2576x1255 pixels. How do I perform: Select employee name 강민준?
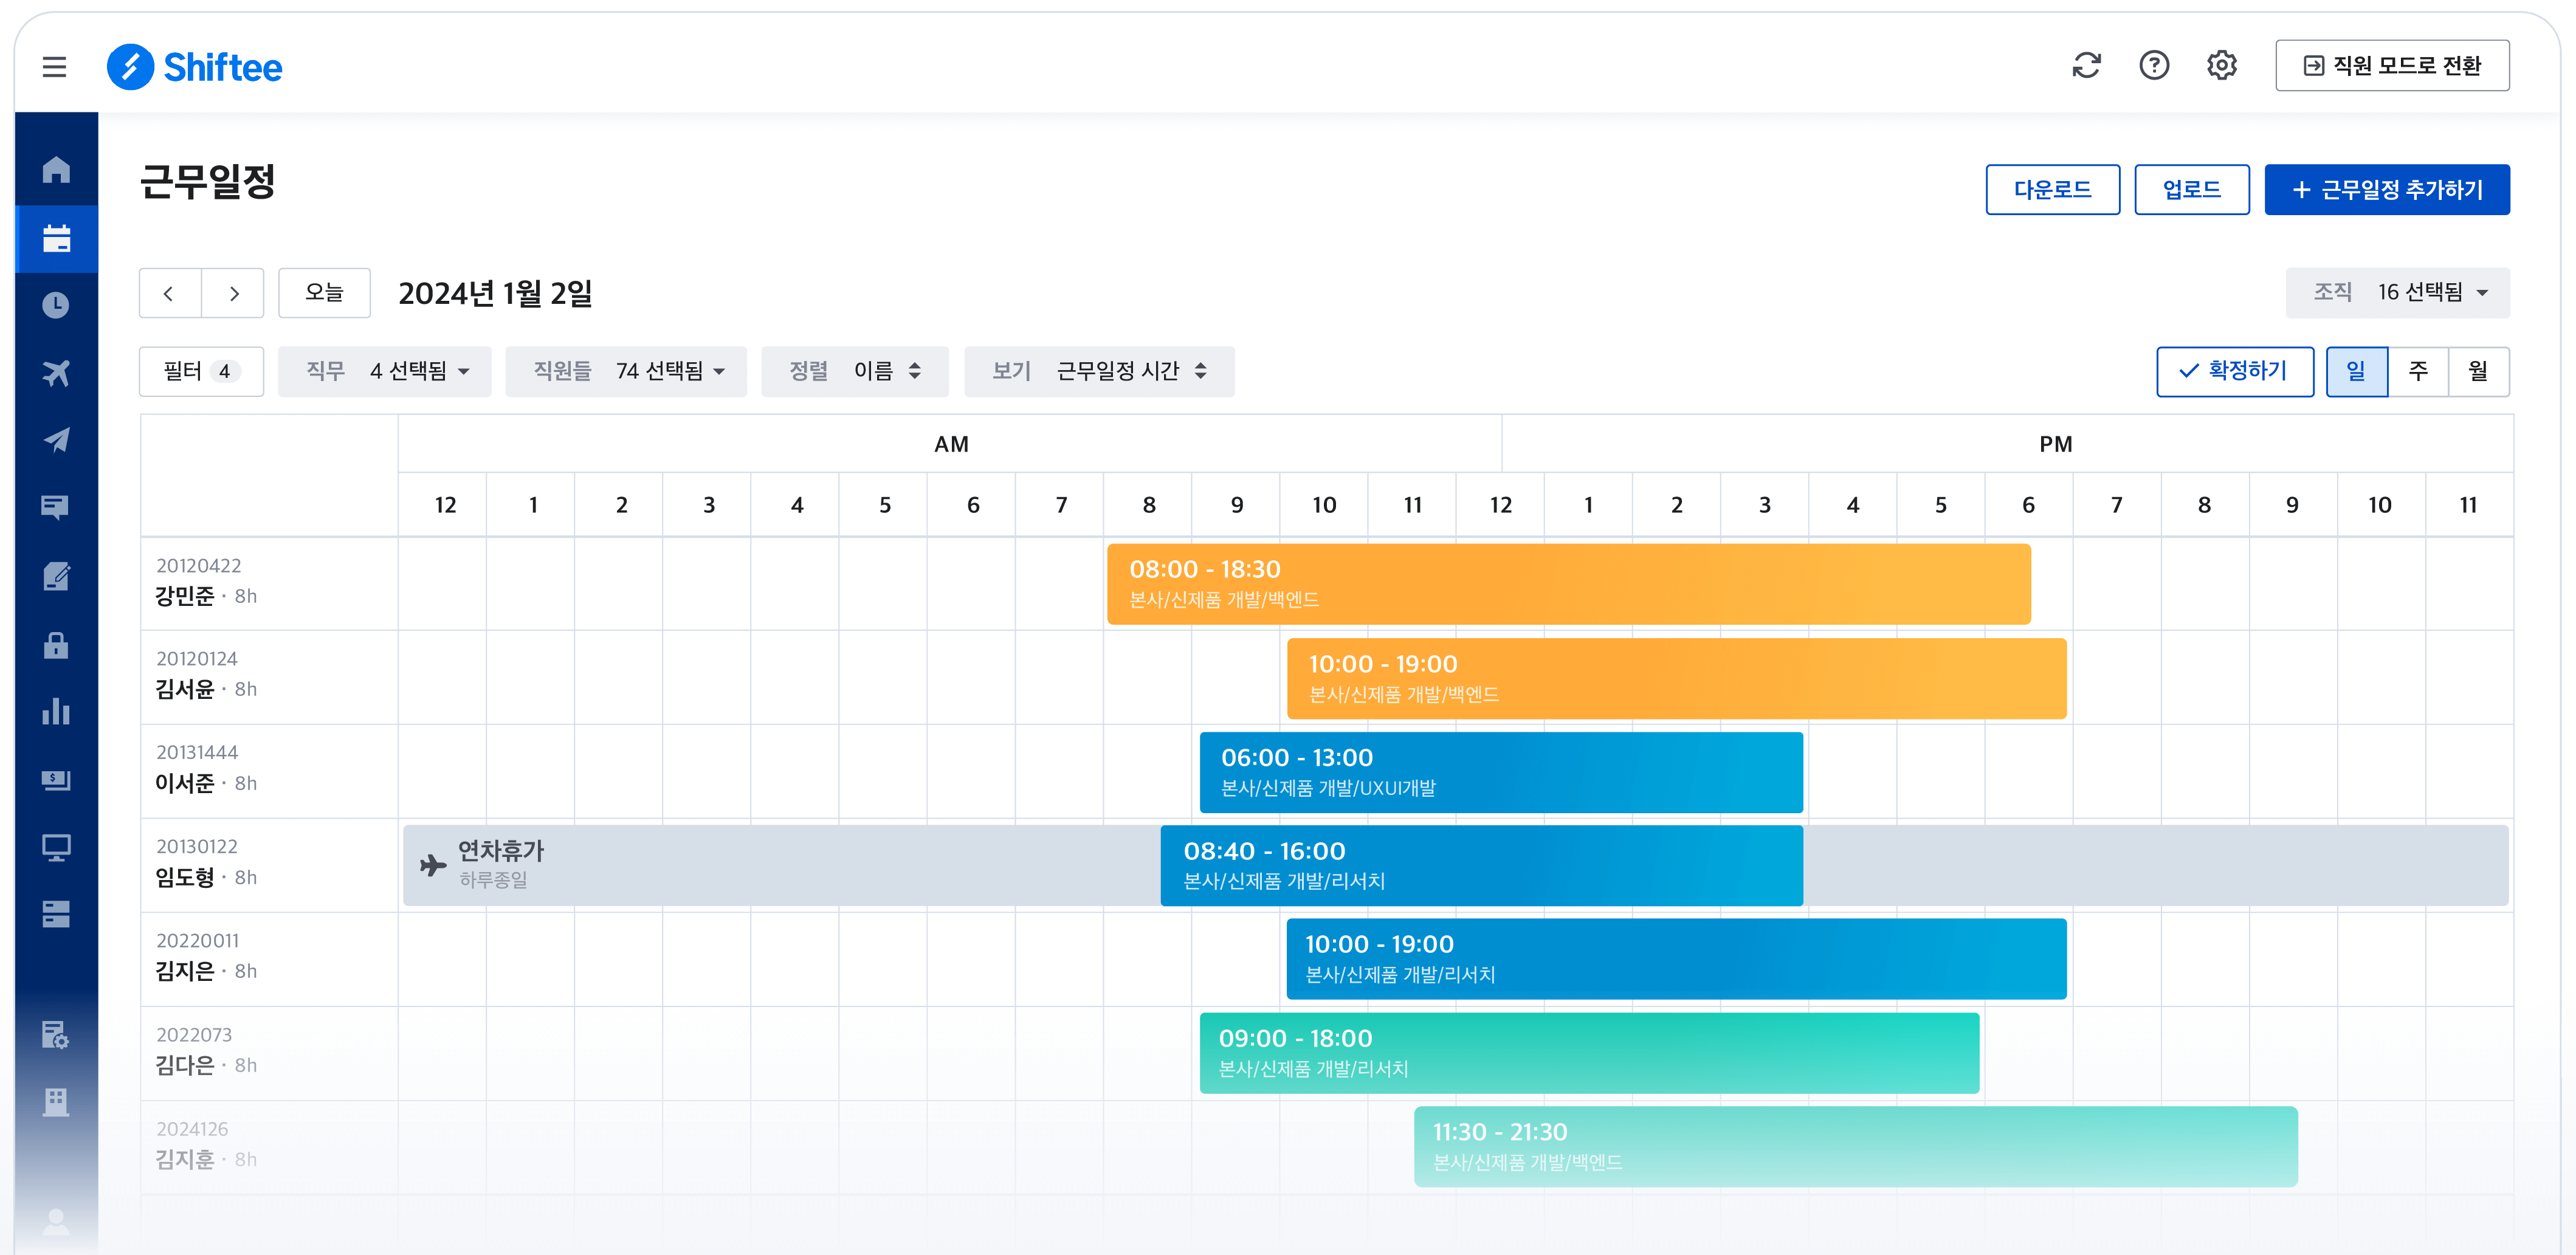point(184,596)
